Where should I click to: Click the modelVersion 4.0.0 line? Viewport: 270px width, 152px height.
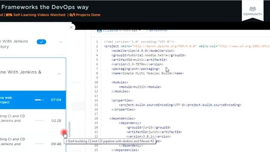(143, 51)
